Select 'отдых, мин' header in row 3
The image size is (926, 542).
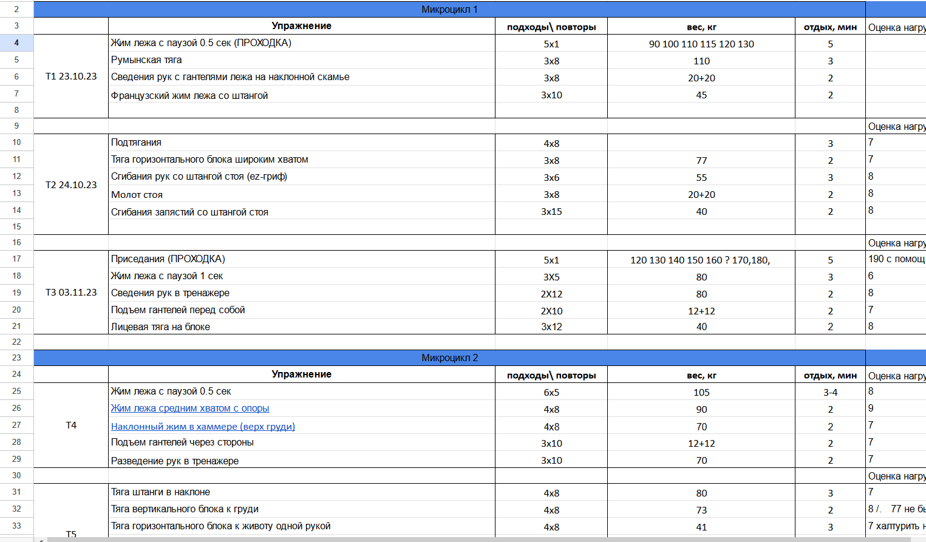(x=830, y=27)
